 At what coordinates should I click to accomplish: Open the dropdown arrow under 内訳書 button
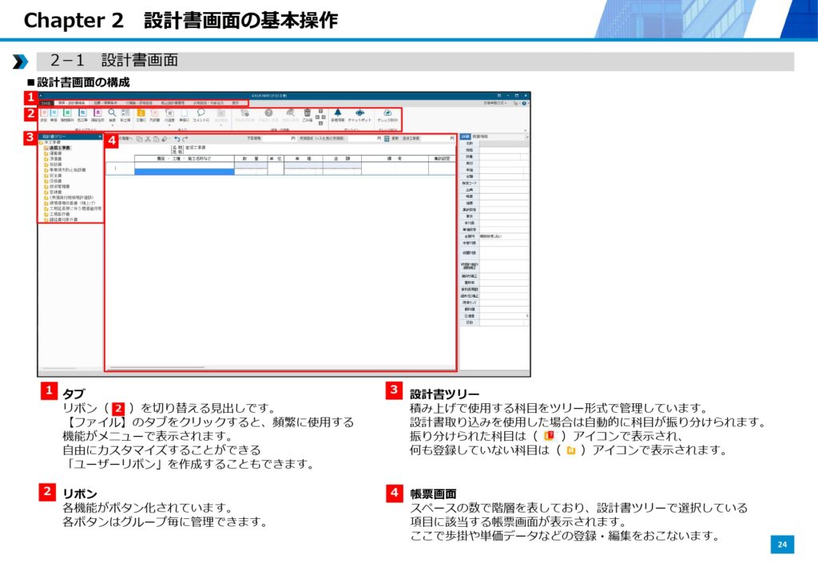tap(169, 125)
